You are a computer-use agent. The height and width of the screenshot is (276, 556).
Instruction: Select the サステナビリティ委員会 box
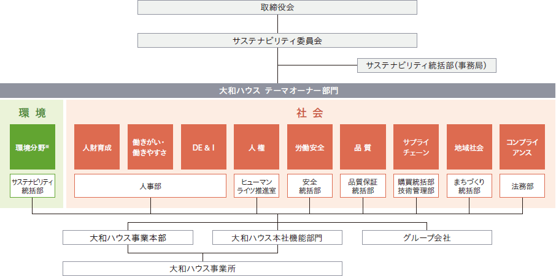click(277, 40)
